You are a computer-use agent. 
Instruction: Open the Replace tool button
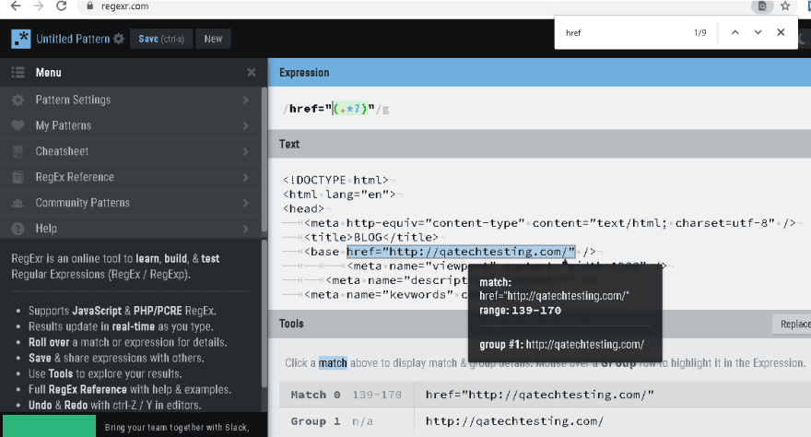point(792,324)
